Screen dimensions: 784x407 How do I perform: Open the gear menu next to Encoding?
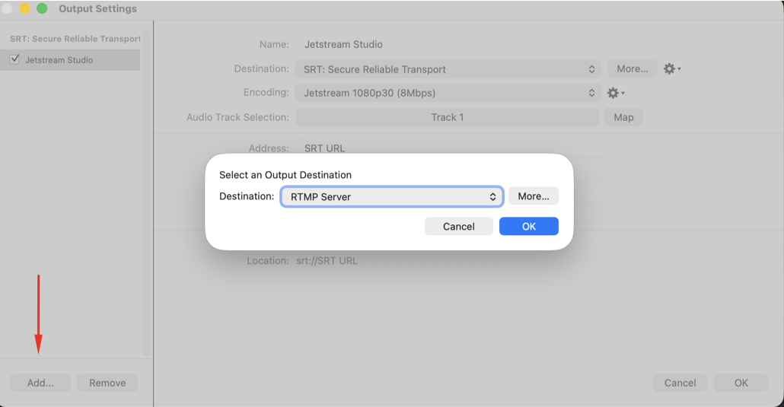click(x=616, y=93)
